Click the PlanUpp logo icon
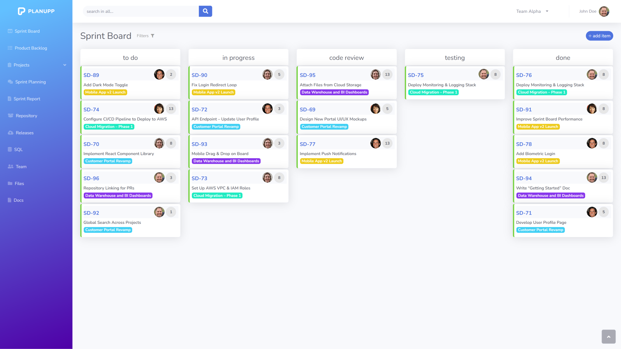The image size is (621, 349). [21, 11]
